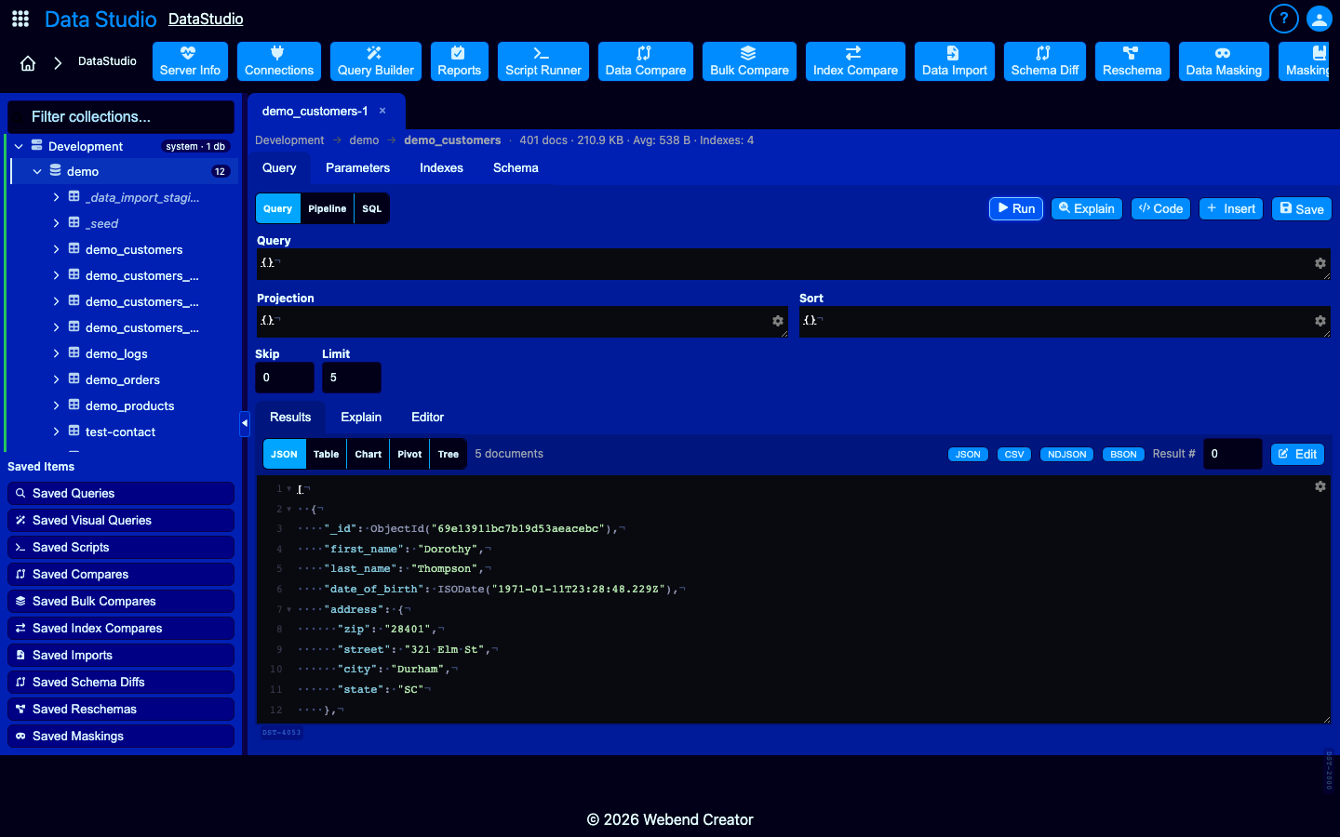Expand the demo_products collection
Screen dimensions: 1340x837
[x=56, y=405]
